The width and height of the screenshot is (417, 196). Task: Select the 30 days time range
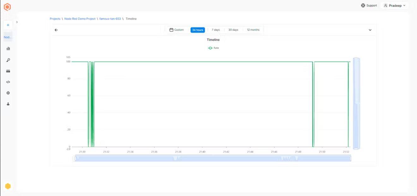(233, 30)
